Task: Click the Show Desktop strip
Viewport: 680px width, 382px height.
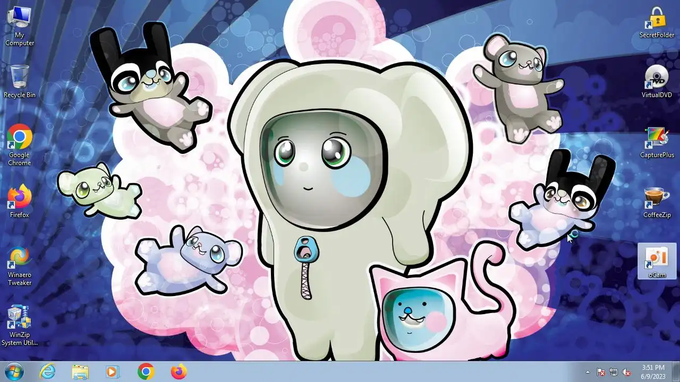Action: (676, 372)
